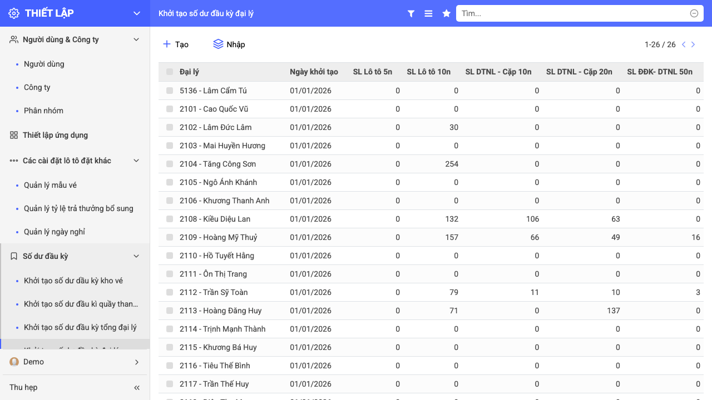Select all rows via header checkbox
The height and width of the screenshot is (400, 712).
(170, 72)
